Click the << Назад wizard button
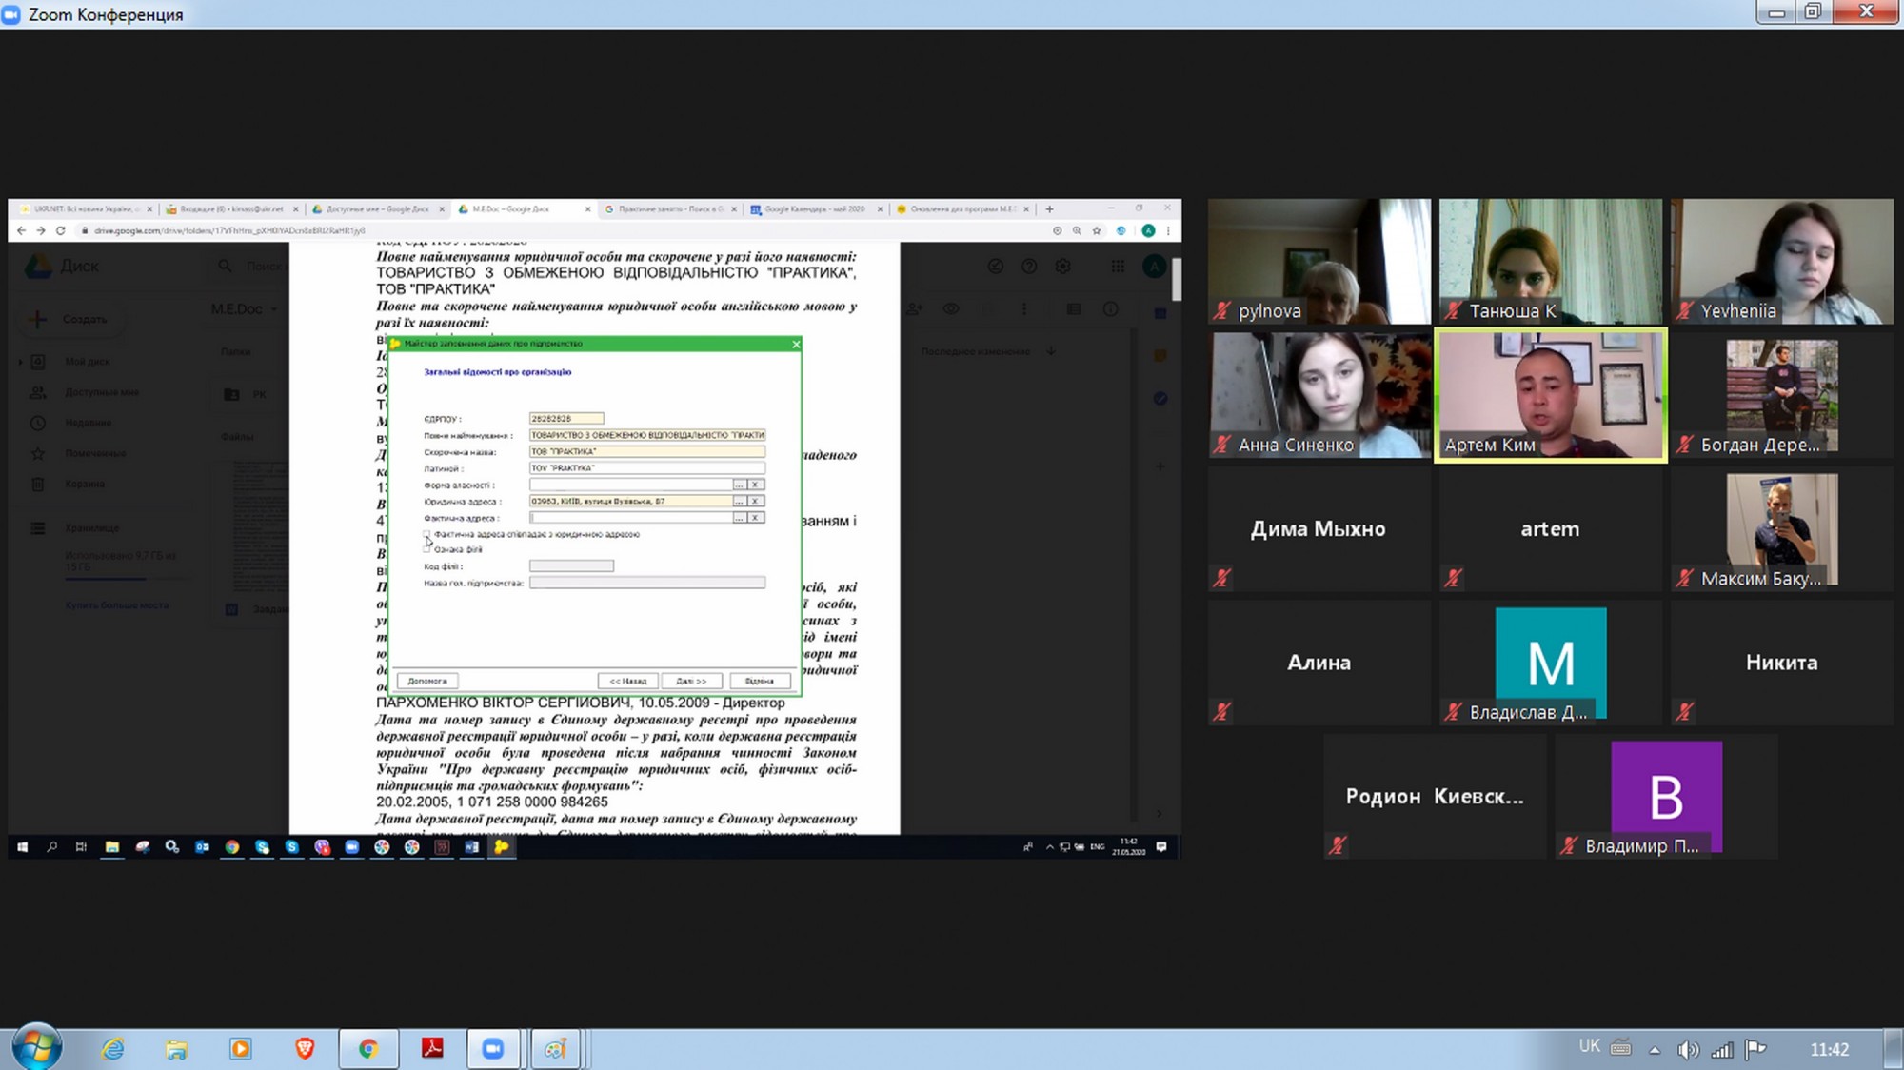 627,681
